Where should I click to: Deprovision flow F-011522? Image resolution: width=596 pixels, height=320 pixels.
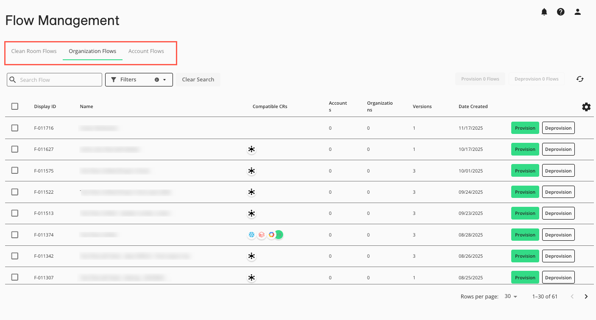(x=558, y=192)
